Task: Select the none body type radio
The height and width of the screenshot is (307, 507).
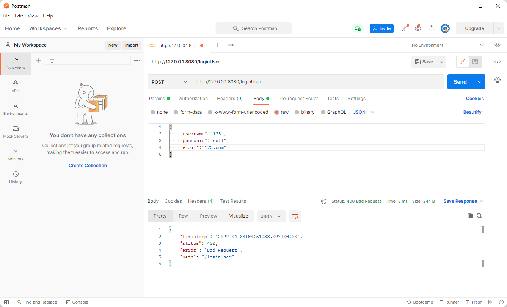Action: [x=153, y=112]
